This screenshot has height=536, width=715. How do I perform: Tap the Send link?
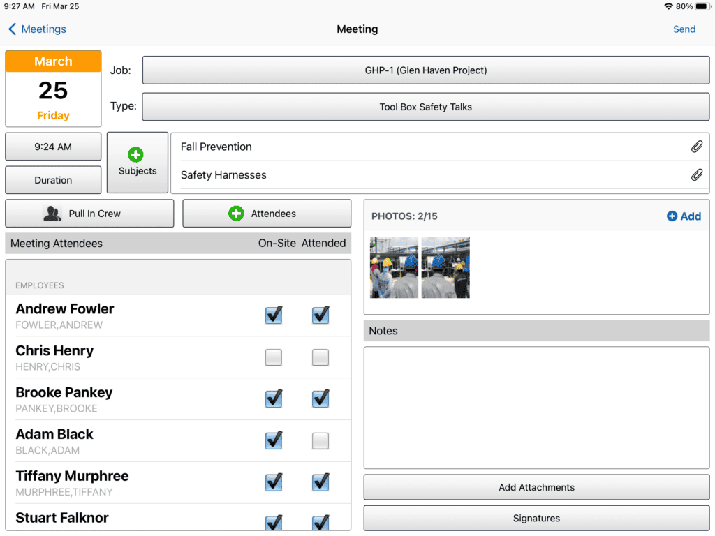click(x=684, y=29)
